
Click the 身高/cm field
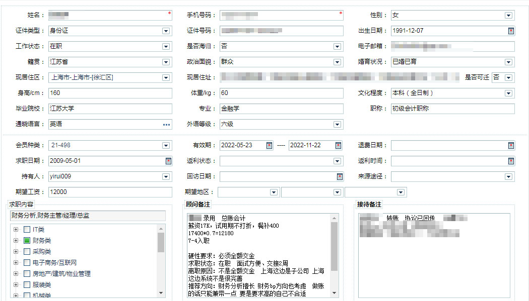pyautogui.click(x=110, y=93)
